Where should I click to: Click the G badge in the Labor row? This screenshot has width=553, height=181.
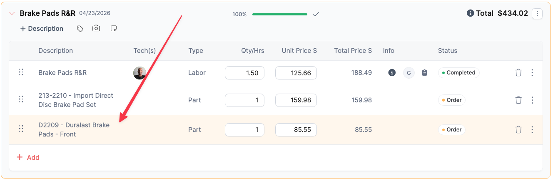click(x=409, y=73)
